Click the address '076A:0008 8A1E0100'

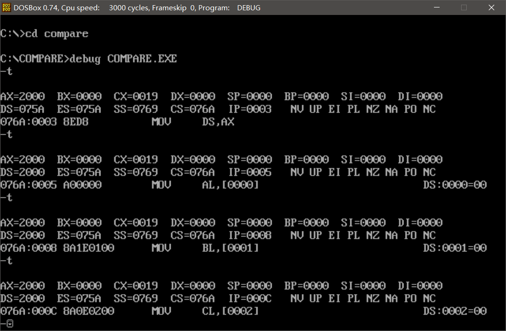click(x=57, y=248)
